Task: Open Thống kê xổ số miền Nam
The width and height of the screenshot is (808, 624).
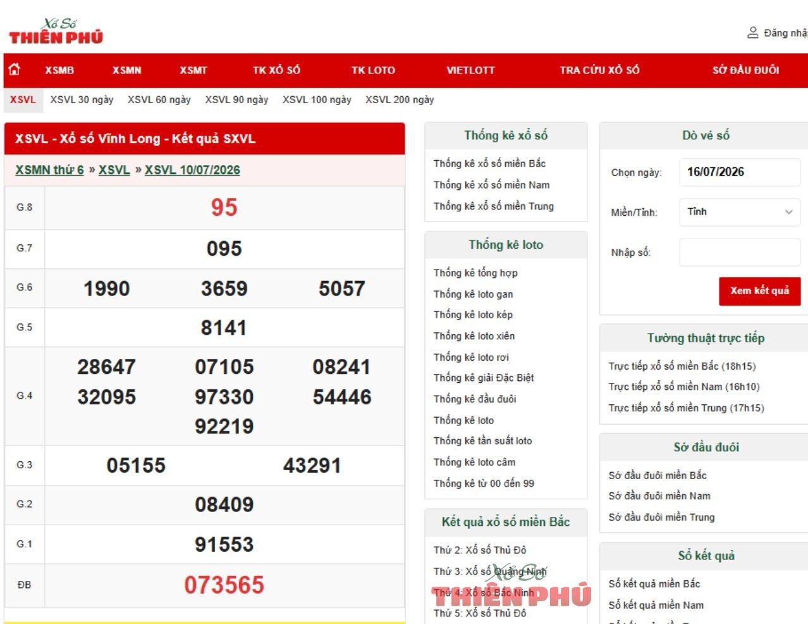Action: pos(491,185)
